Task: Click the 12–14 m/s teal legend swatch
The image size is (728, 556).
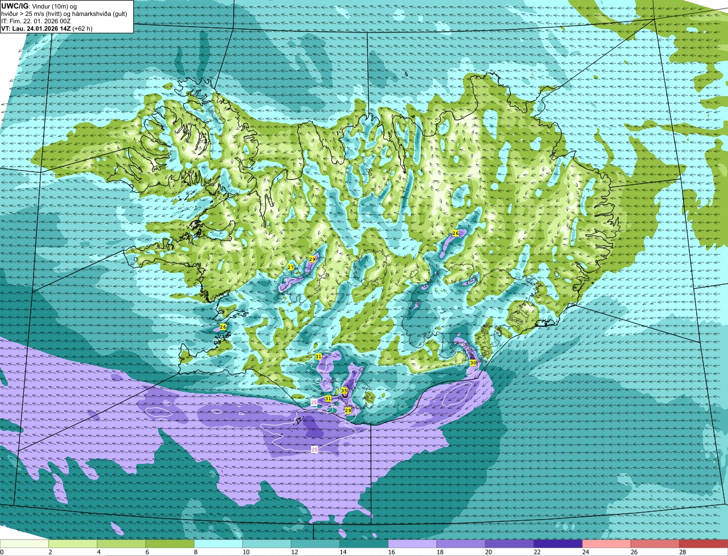Action: [x=316, y=543]
